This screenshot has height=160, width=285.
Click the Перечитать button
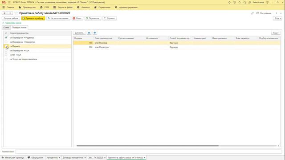pyautogui.click(x=93, y=18)
